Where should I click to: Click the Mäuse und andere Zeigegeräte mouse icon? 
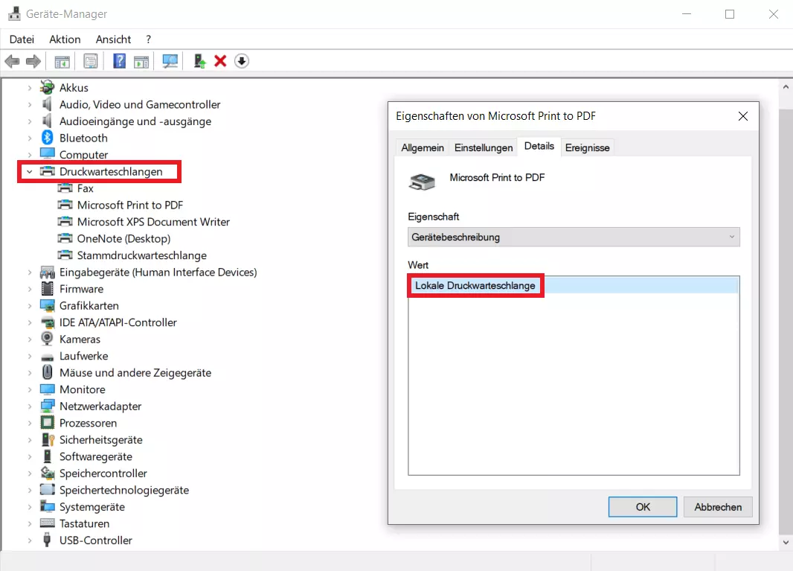coord(47,372)
